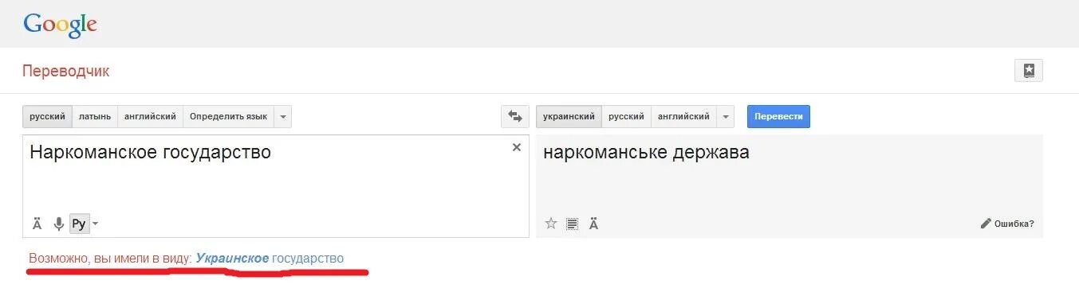
Task: Select all translated text icon
Action: tap(572, 224)
